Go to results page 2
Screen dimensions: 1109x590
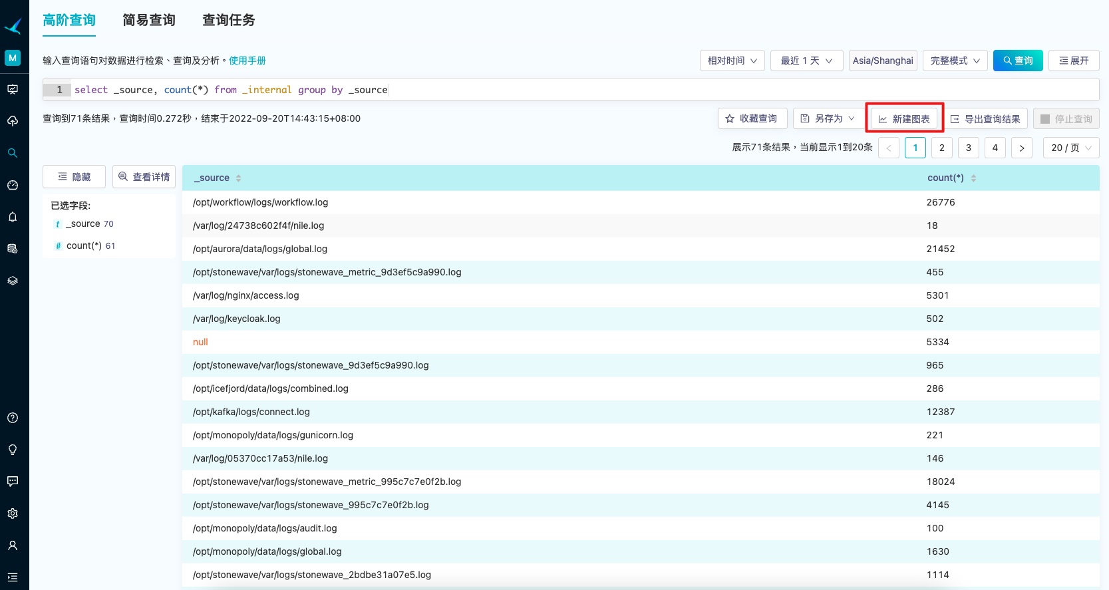942,148
